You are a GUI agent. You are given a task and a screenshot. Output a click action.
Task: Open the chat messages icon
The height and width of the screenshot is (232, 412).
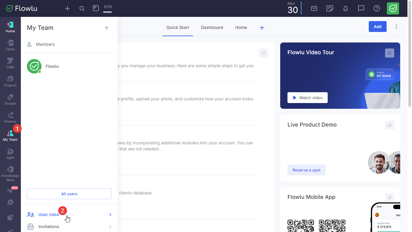[361, 8]
